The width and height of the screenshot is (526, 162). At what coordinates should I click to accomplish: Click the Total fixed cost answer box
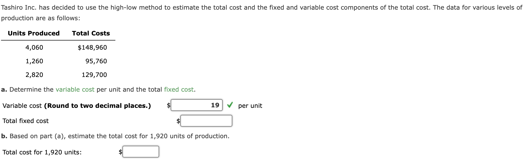point(206,121)
